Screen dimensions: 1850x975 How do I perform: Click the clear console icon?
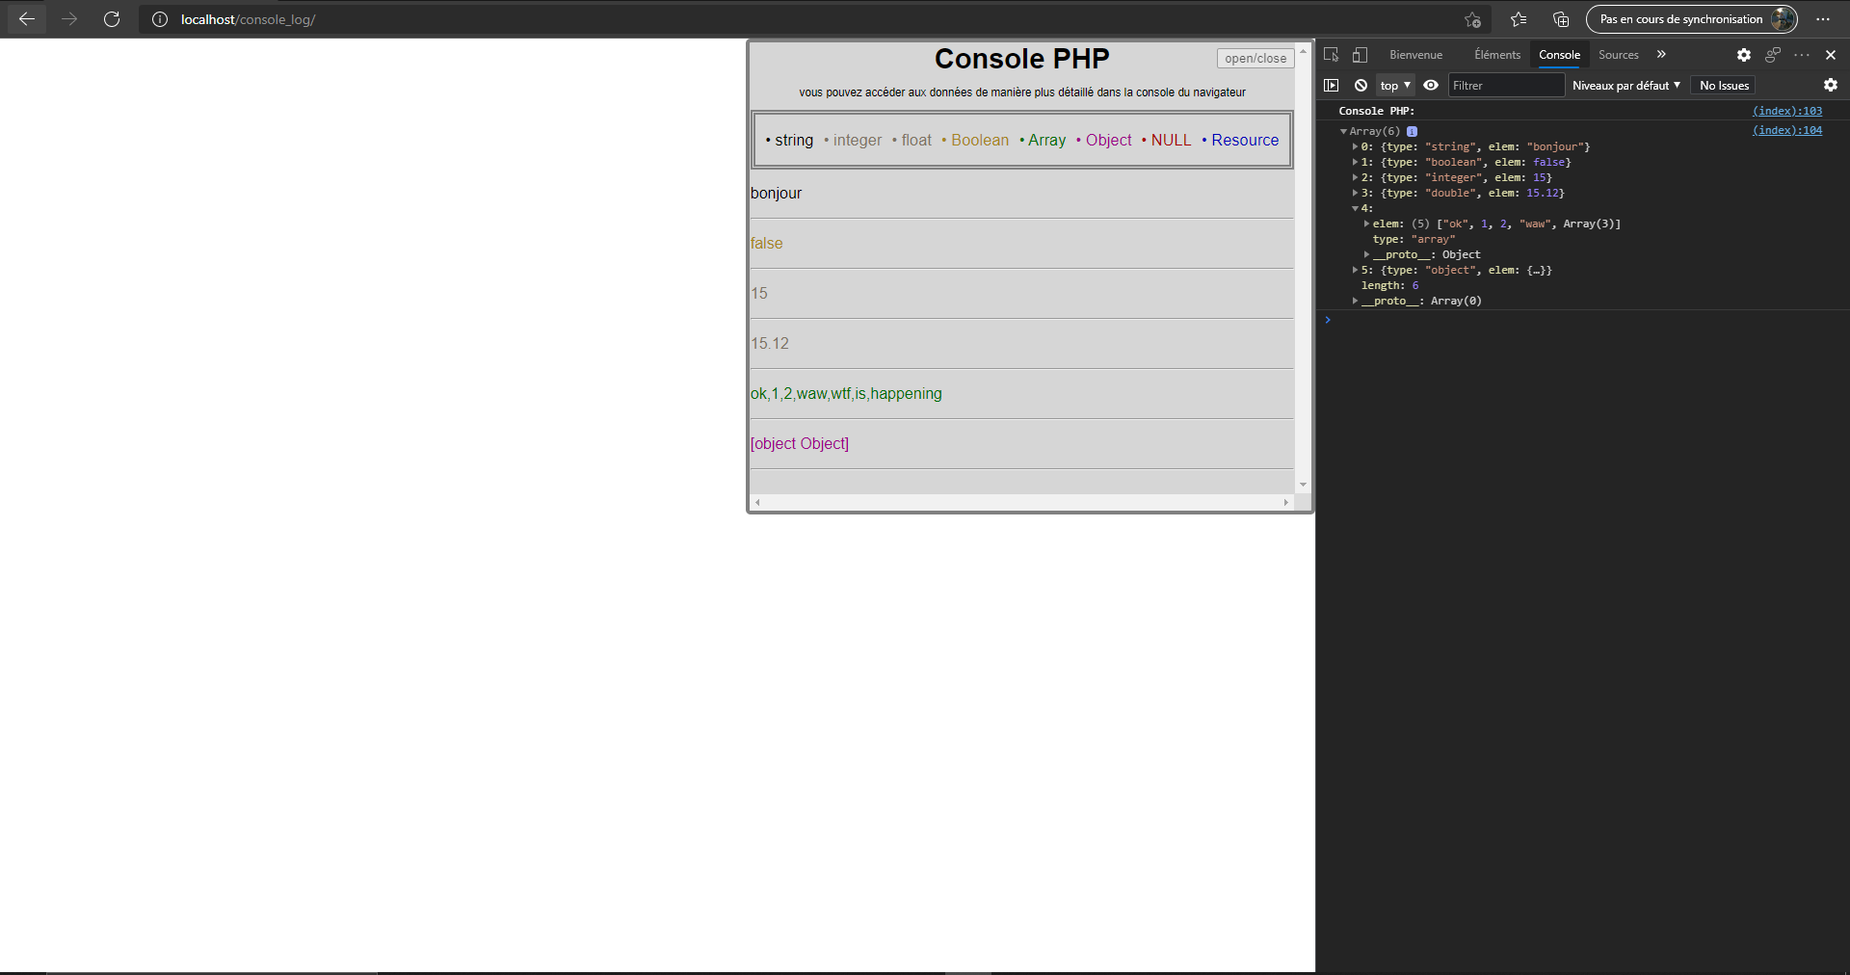click(x=1361, y=85)
